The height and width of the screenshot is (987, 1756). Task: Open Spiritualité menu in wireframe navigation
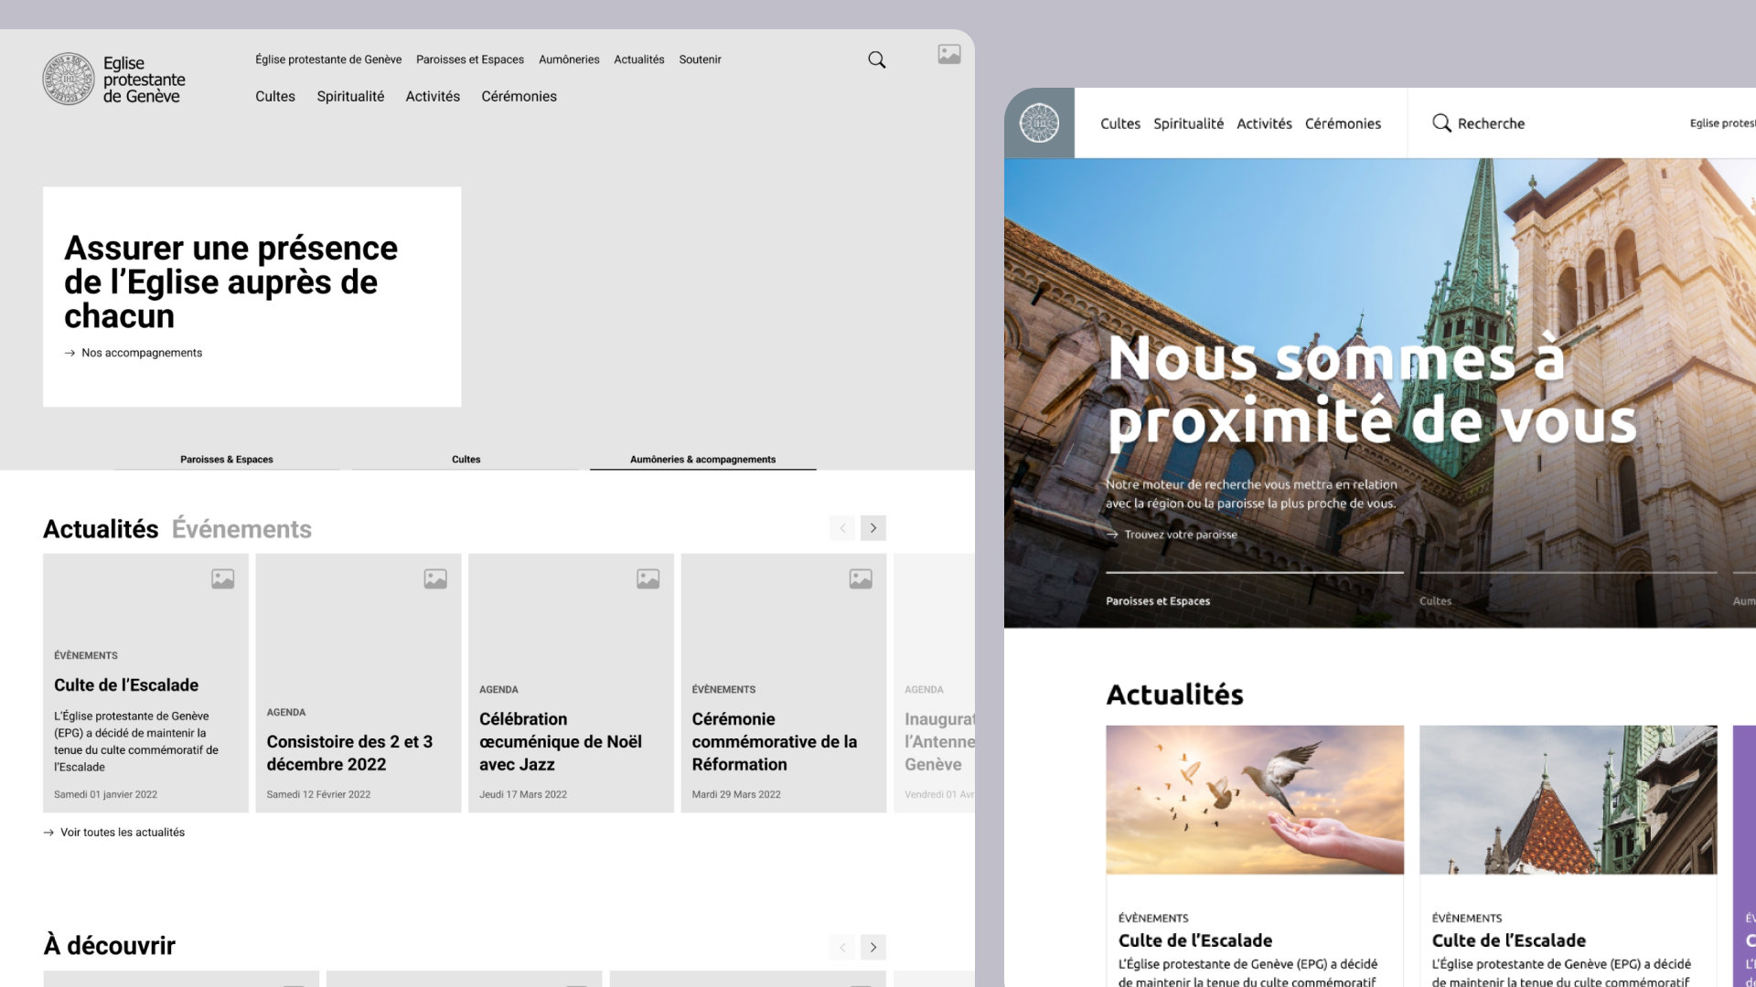click(x=350, y=97)
